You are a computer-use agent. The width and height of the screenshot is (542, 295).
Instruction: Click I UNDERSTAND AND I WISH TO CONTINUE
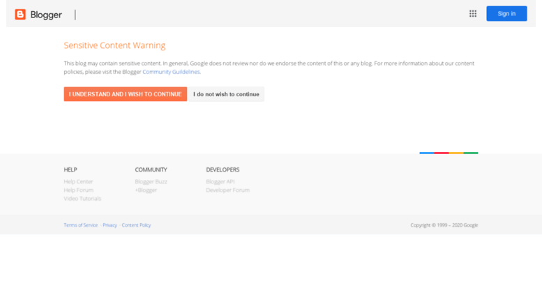coord(126,94)
